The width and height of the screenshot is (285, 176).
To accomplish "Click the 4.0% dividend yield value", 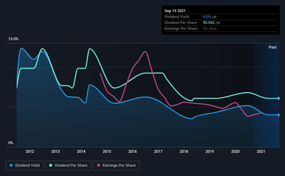I will (x=207, y=17).
